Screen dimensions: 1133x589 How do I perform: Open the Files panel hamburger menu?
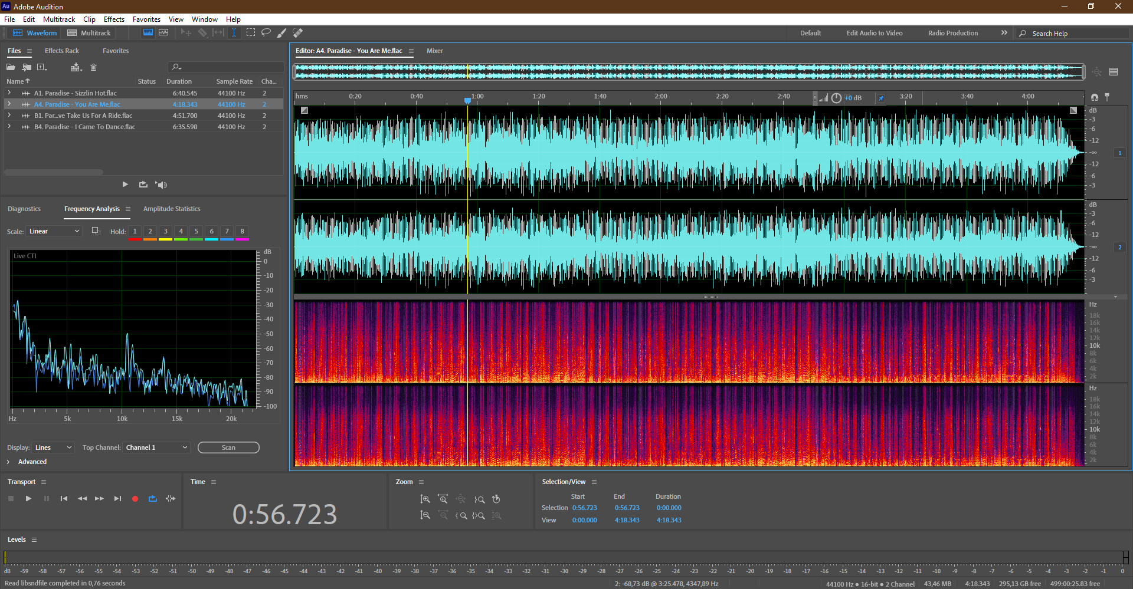tap(30, 51)
